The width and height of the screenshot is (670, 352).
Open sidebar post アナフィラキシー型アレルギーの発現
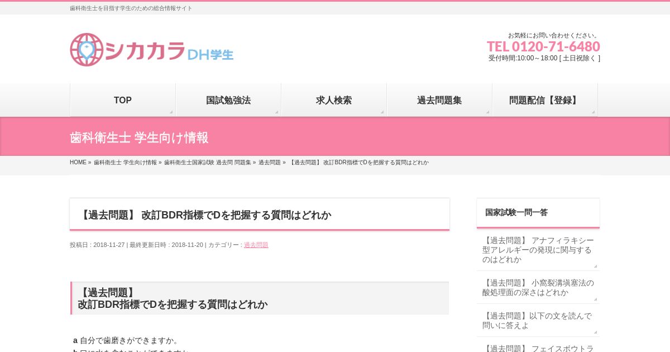tap(538, 250)
